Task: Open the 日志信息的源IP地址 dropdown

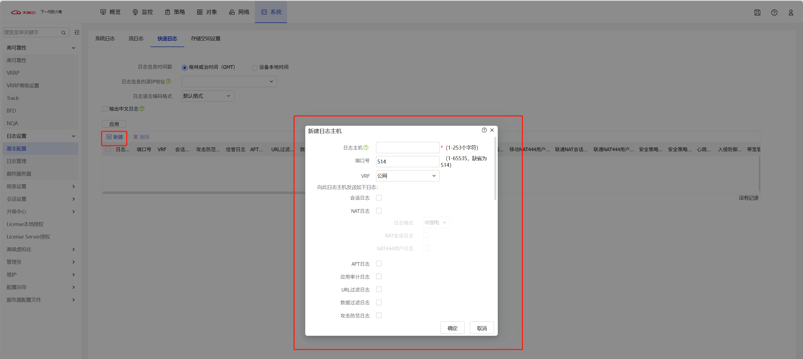Action: pos(229,81)
